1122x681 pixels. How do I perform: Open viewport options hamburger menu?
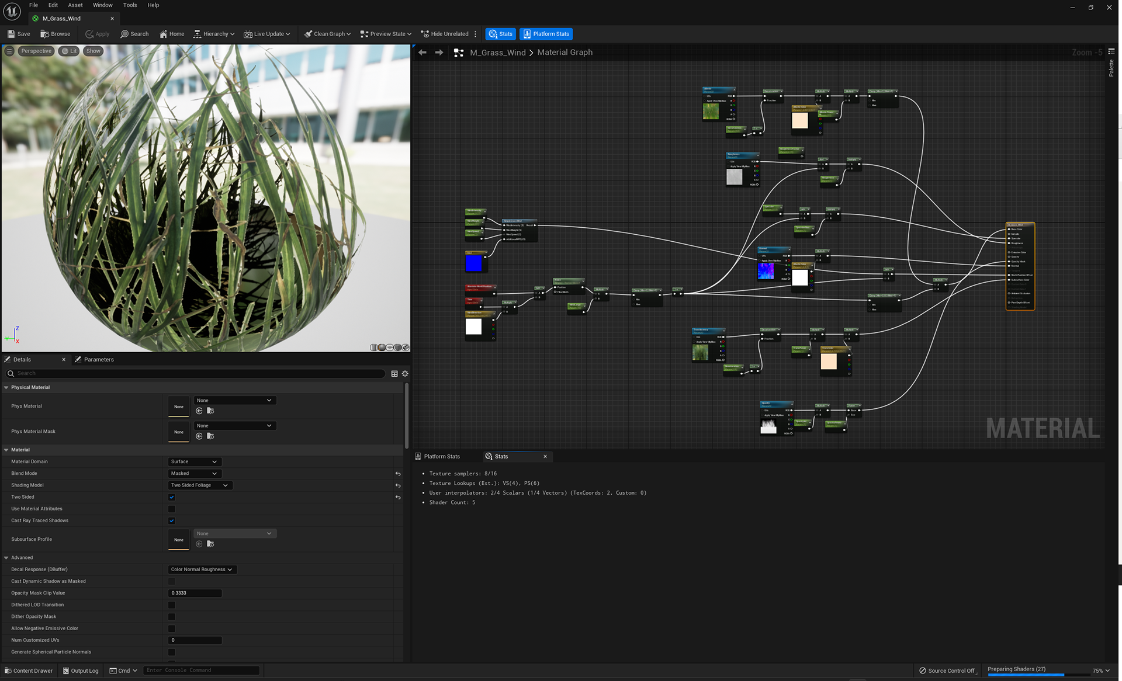coord(9,51)
